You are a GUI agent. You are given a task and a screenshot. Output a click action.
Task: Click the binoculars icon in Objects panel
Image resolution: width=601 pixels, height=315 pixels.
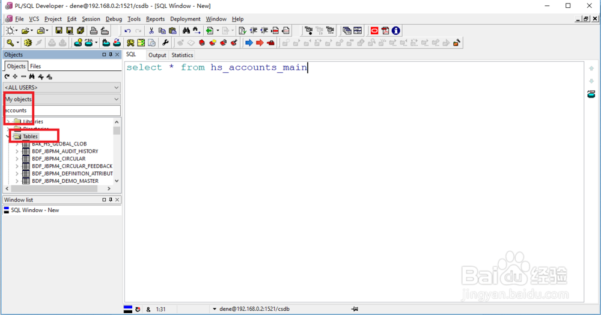(32, 76)
